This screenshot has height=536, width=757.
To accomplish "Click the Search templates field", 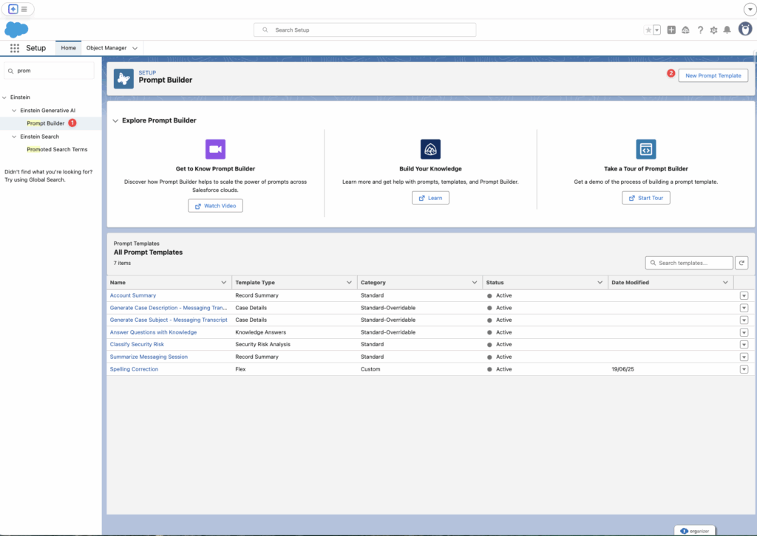I will pos(689,263).
